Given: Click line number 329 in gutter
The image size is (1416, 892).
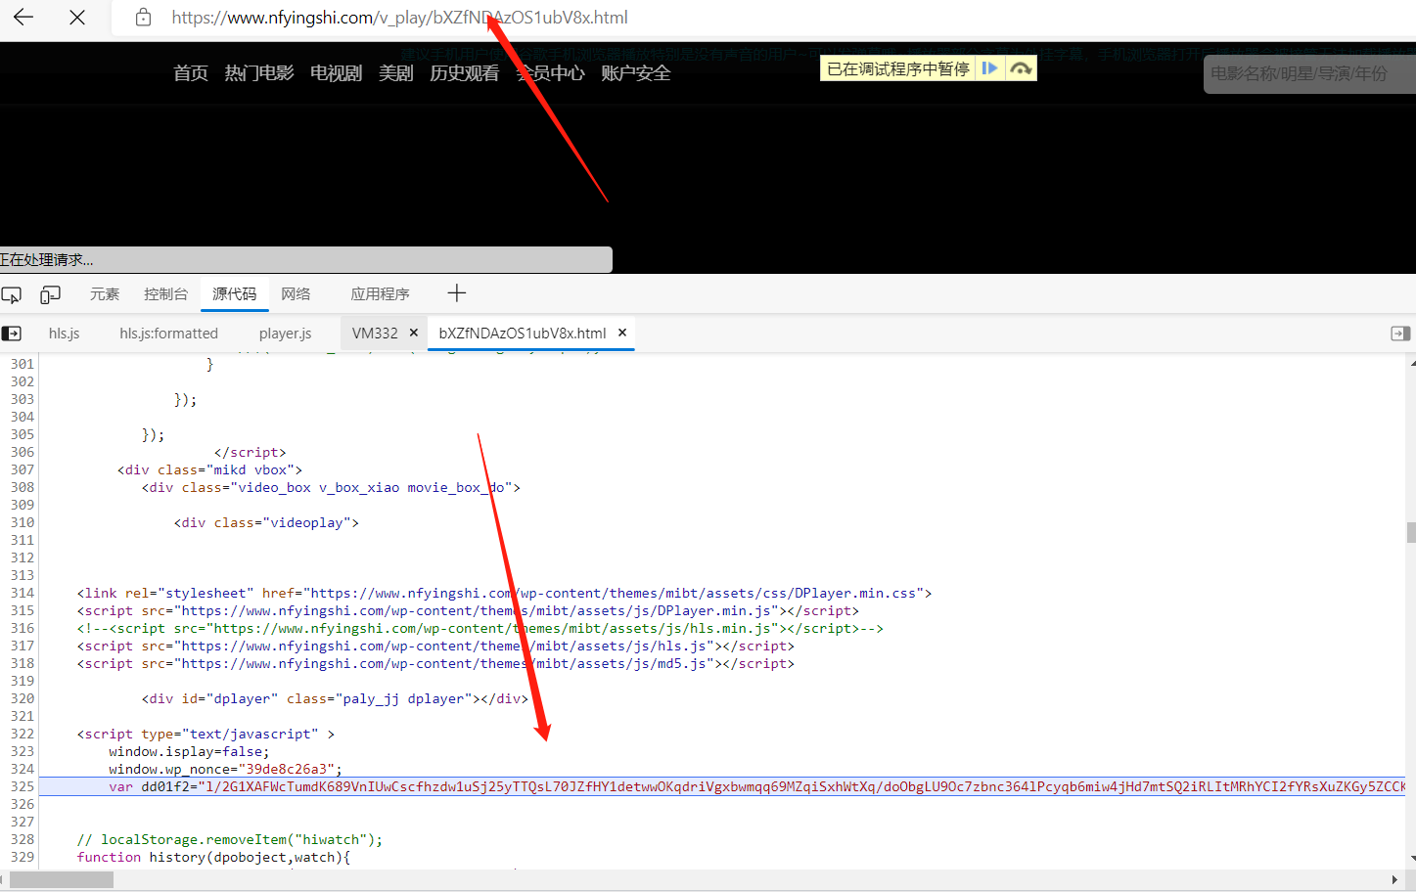Looking at the screenshot, I should 23,857.
